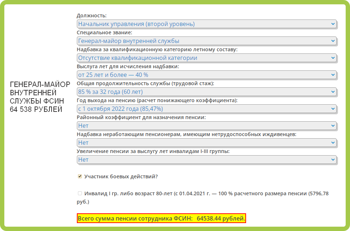This screenshot has width=350, height=231.
Task: Open the Общая продолжительность службы dropdown
Action: [206, 92]
